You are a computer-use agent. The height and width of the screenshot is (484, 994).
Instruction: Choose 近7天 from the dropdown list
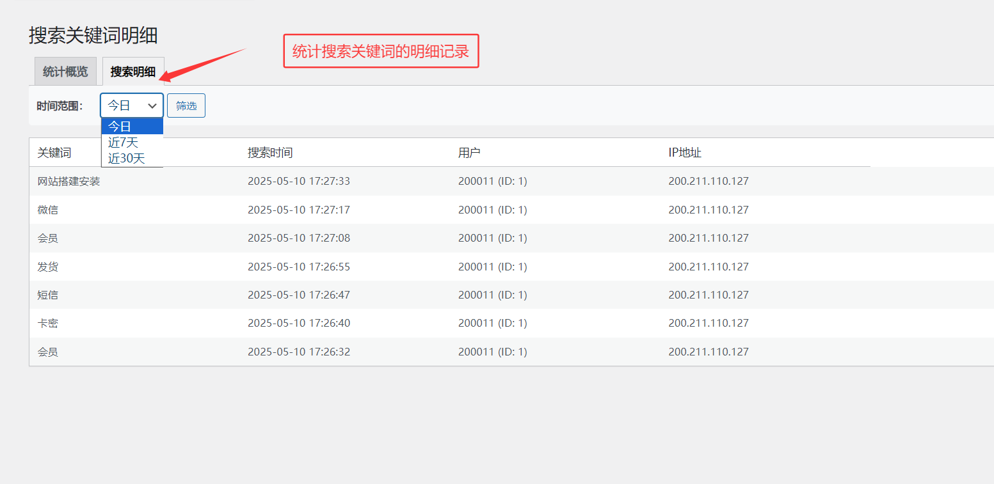[132, 143]
